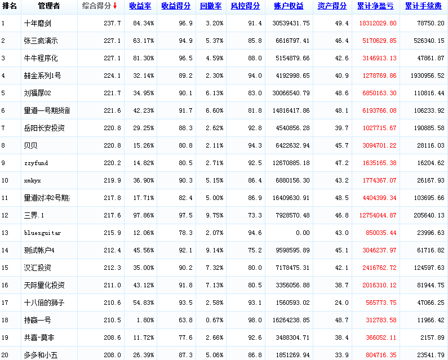Sort by 风控得分 header link
Image resolution: width=448 pixels, height=360 pixels.
pyautogui.click(x=245, y=6)
